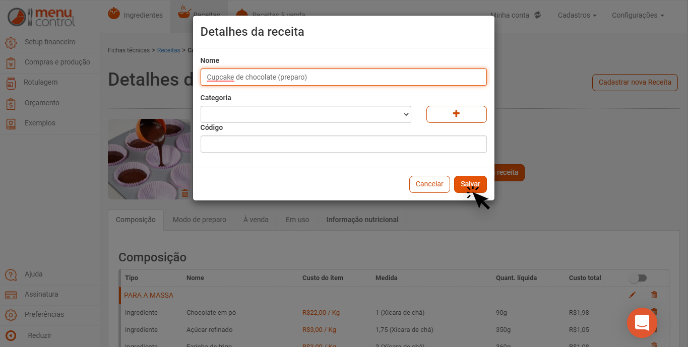Follow the Receitas breadcrumb link

point(168,50)
